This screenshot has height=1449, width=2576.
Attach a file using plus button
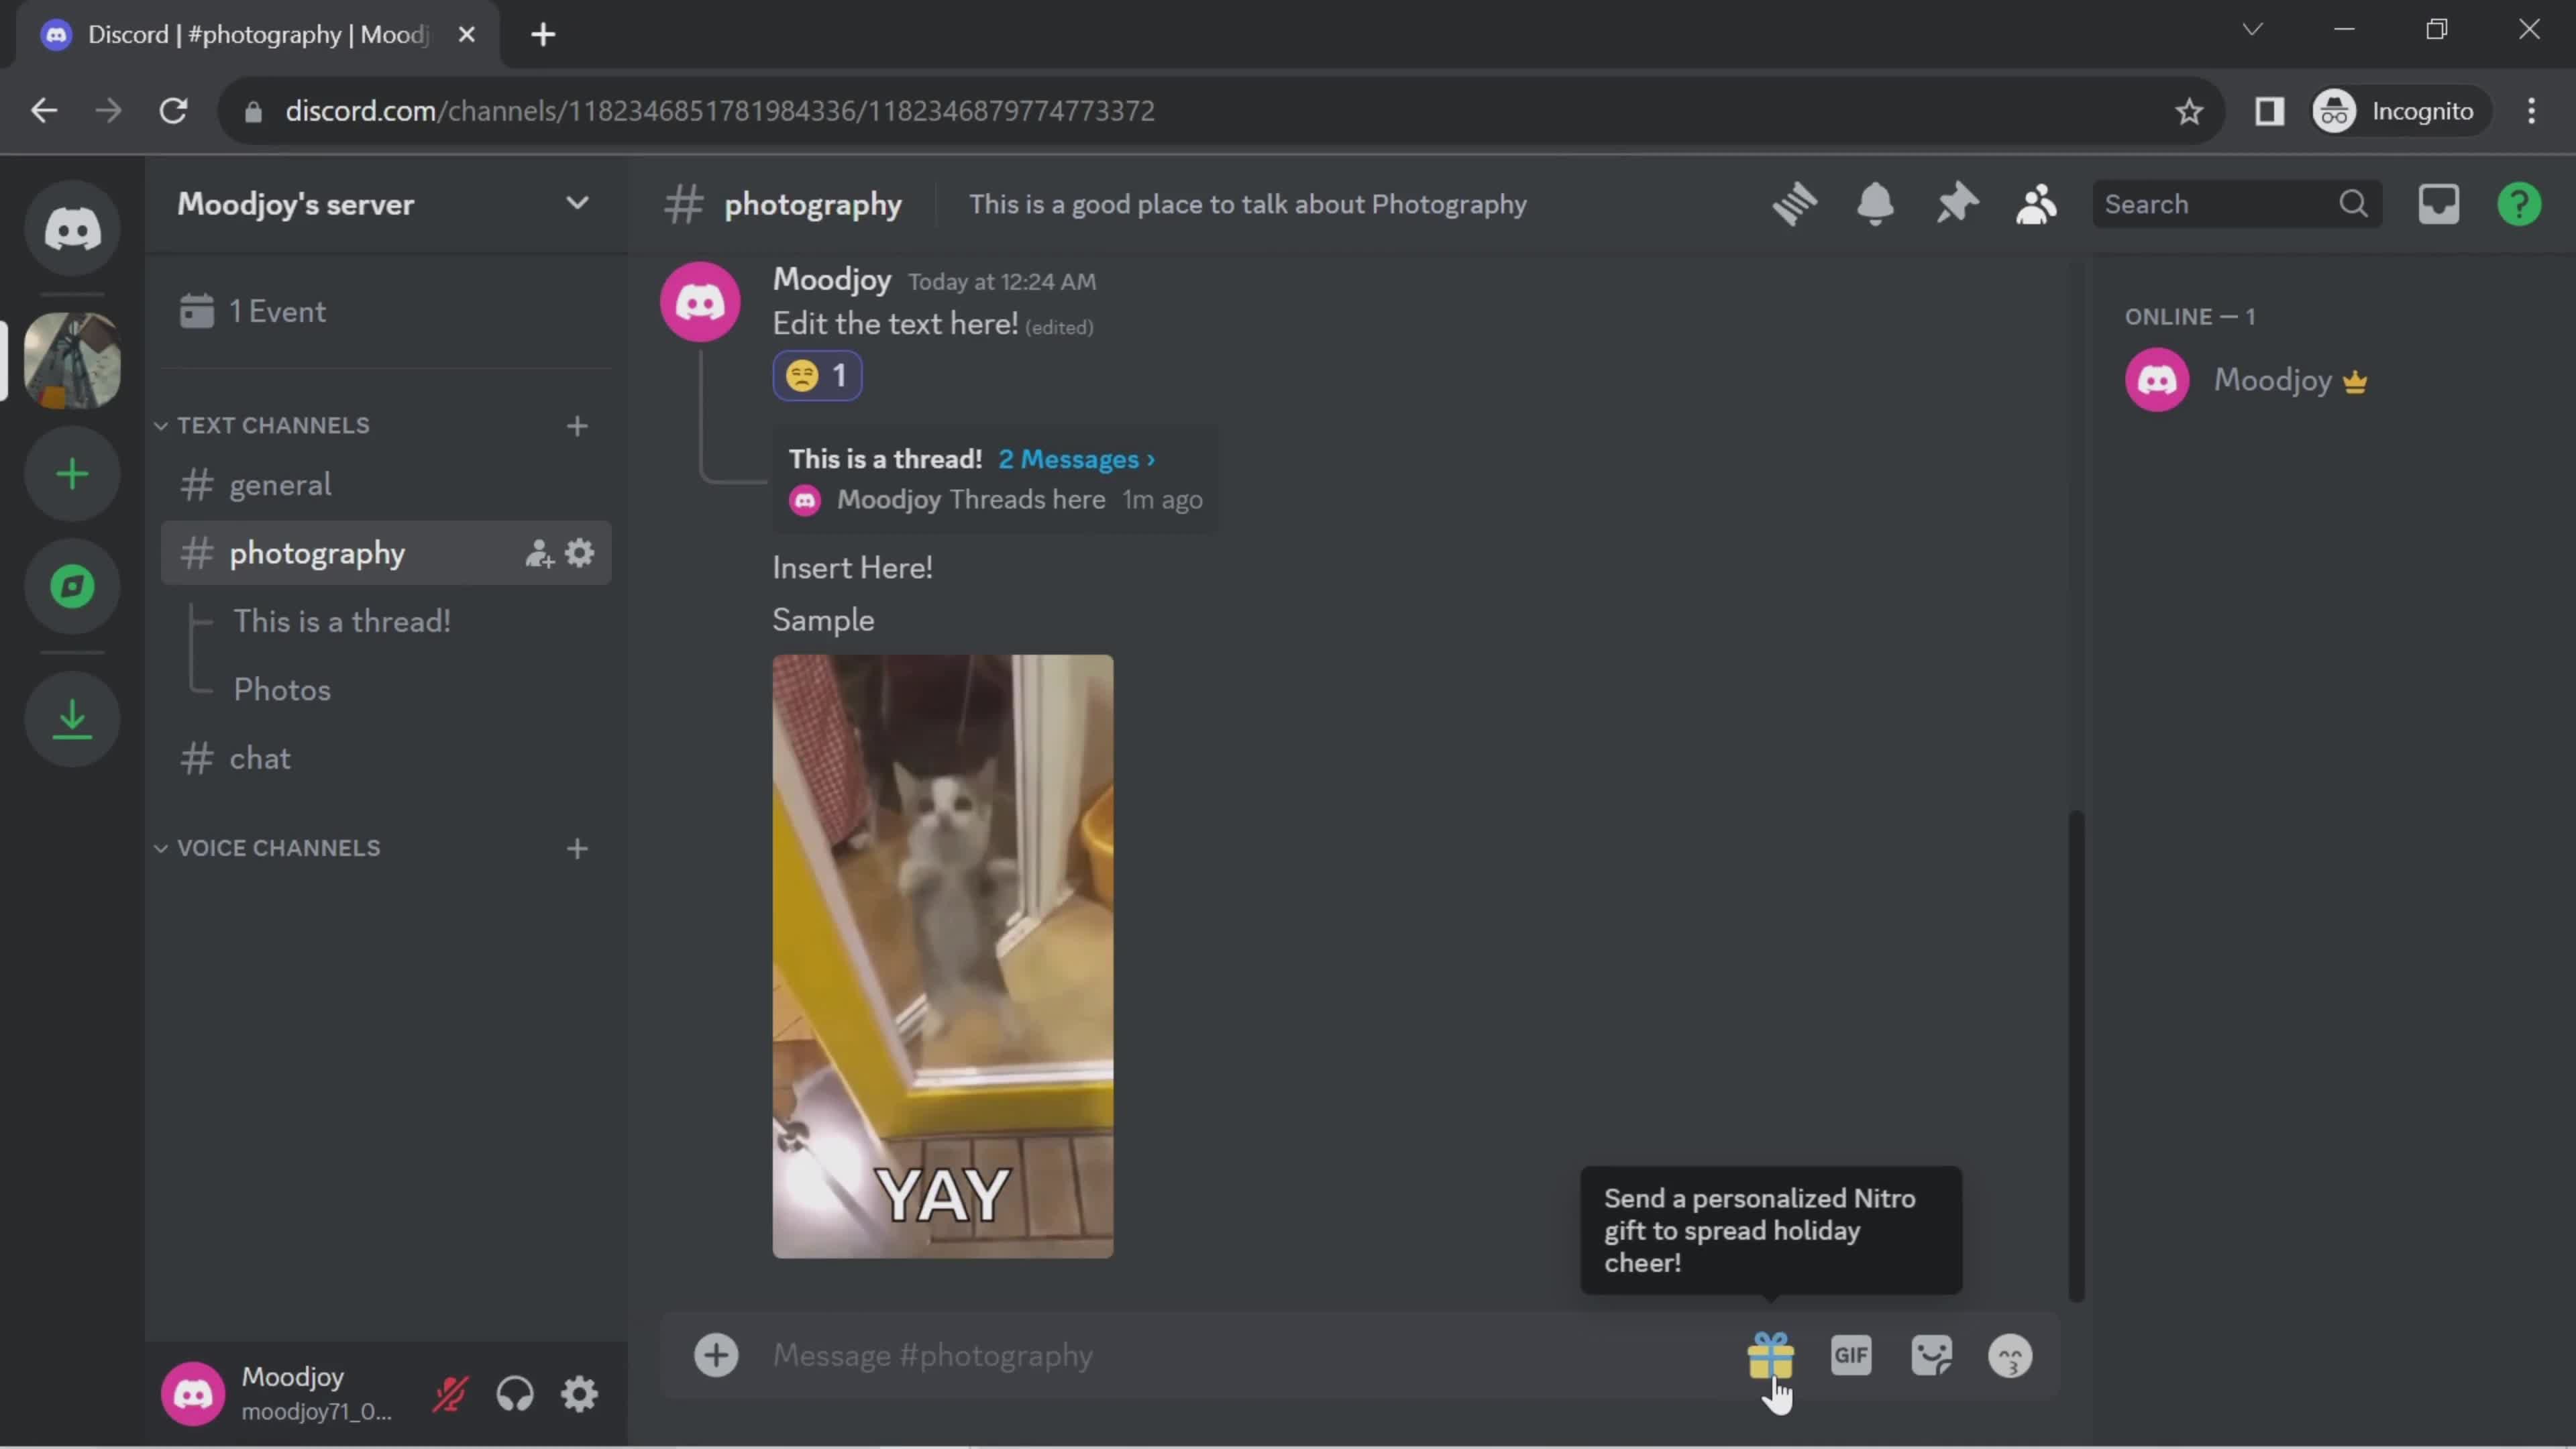tap(716, 1356)
